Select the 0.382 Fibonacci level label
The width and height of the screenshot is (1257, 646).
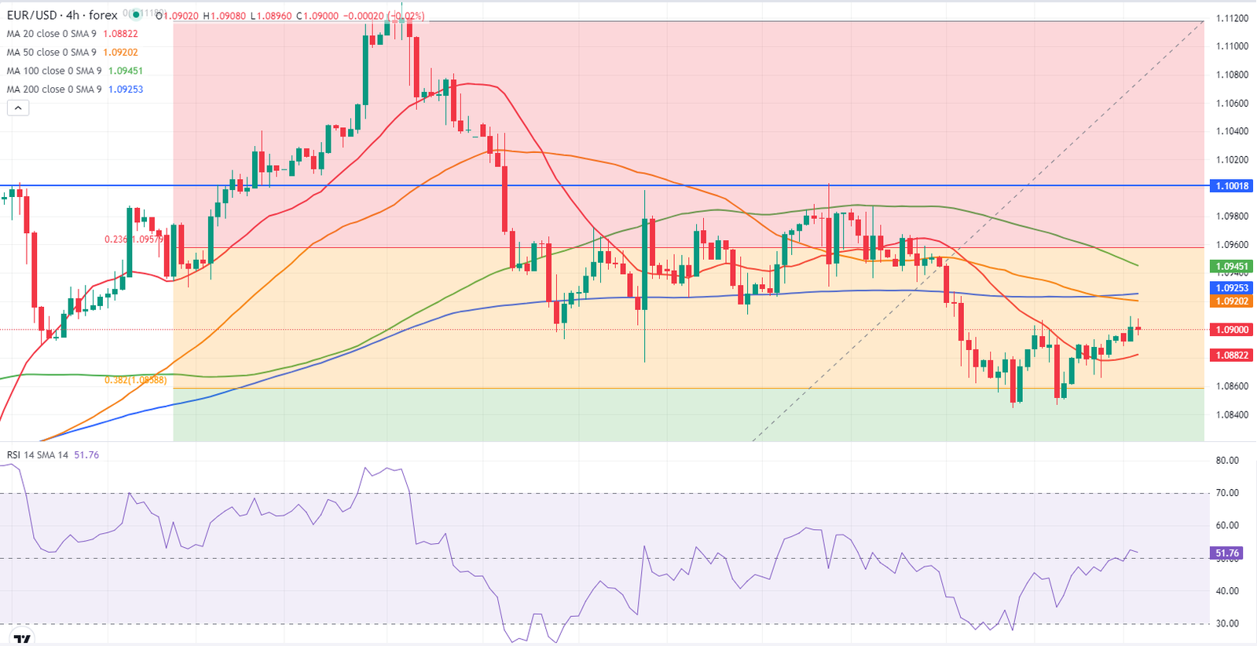(x=135, y=380)
